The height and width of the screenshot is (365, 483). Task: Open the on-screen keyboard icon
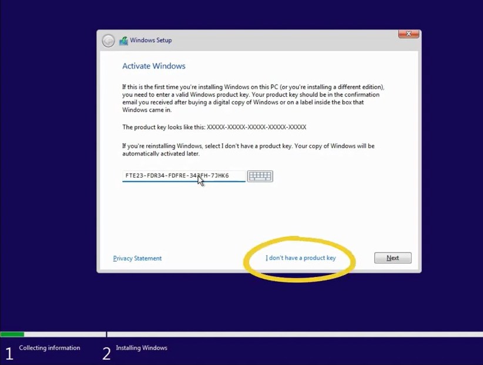click(x=260, y=176)
